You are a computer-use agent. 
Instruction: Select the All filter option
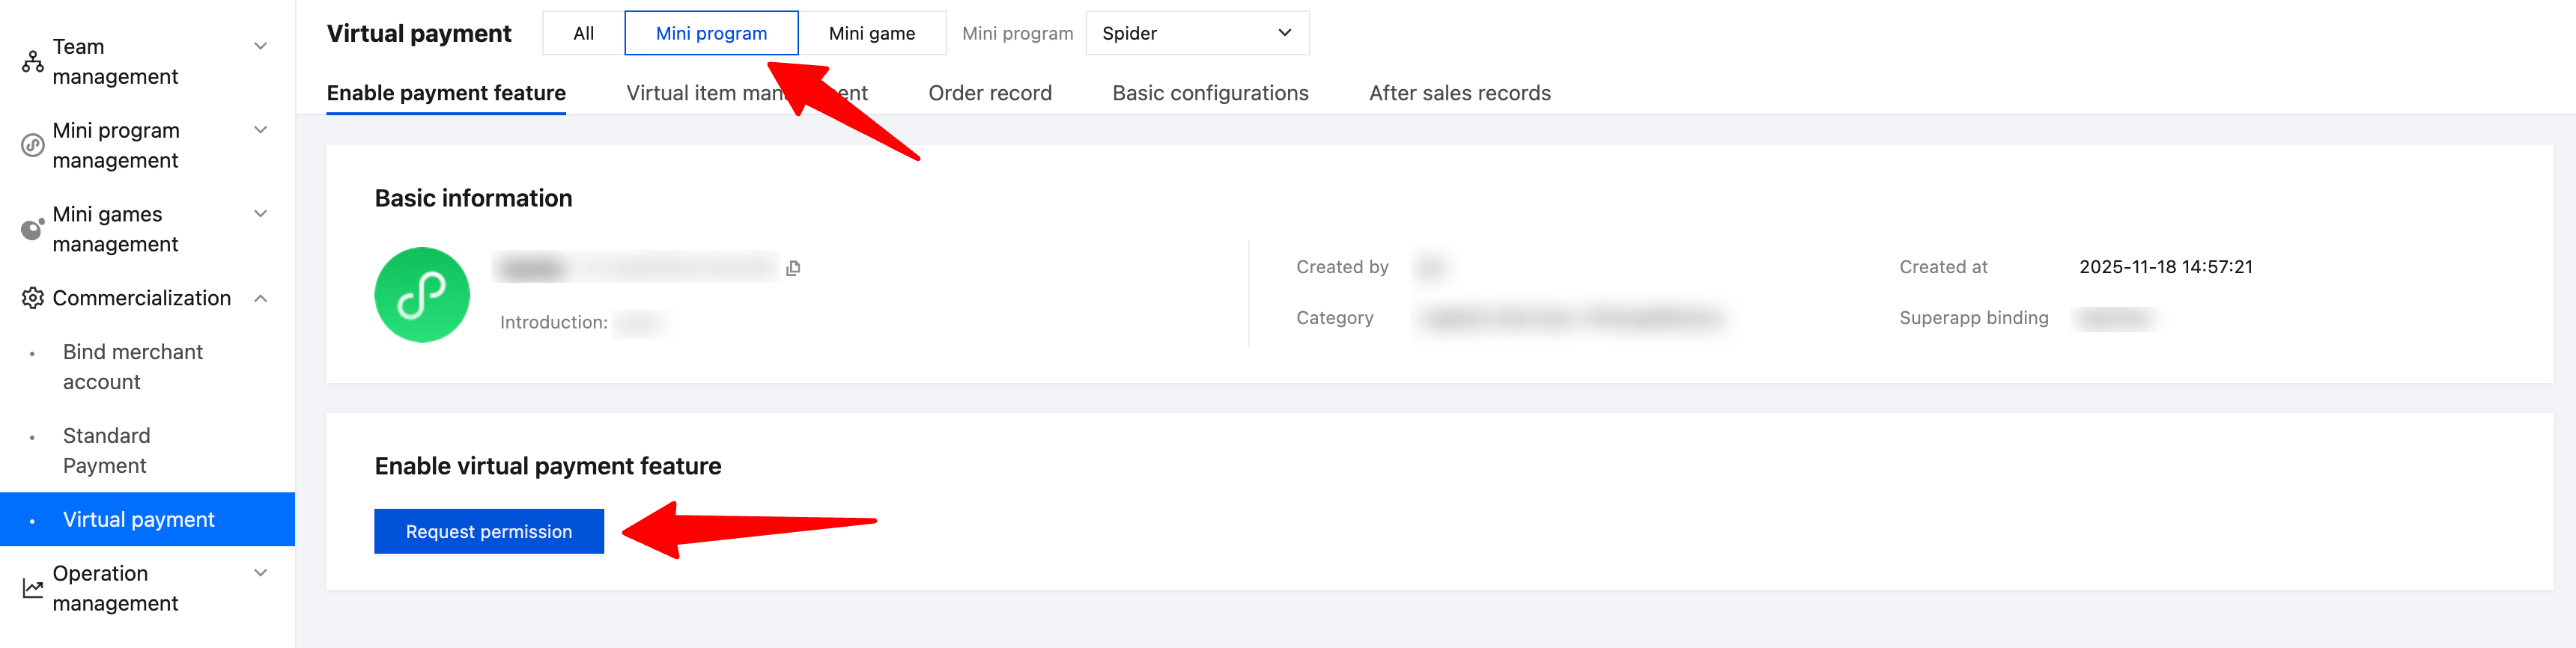pos(583,33)
